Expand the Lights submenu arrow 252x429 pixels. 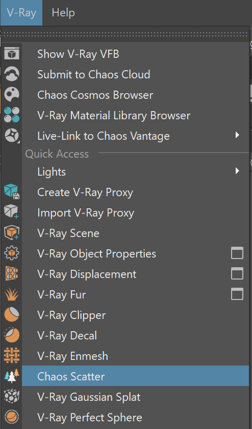tap(237, 171)
